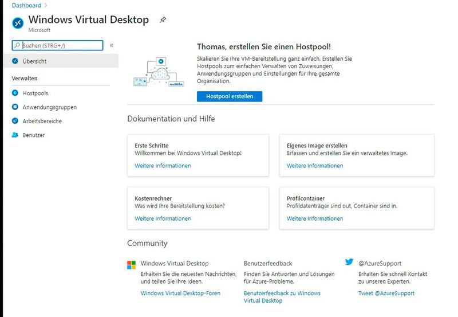Click the breadcrumb chevron after Dashboard

[x=46, y=5]
